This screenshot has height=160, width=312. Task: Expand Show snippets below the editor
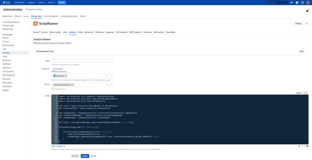tap(58, 146)
